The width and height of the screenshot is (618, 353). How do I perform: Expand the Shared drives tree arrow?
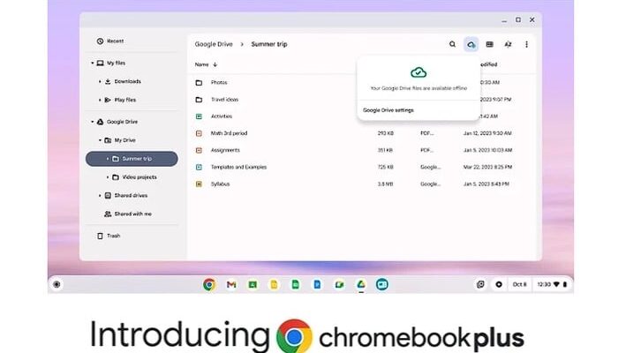click(x=100, y=195)
